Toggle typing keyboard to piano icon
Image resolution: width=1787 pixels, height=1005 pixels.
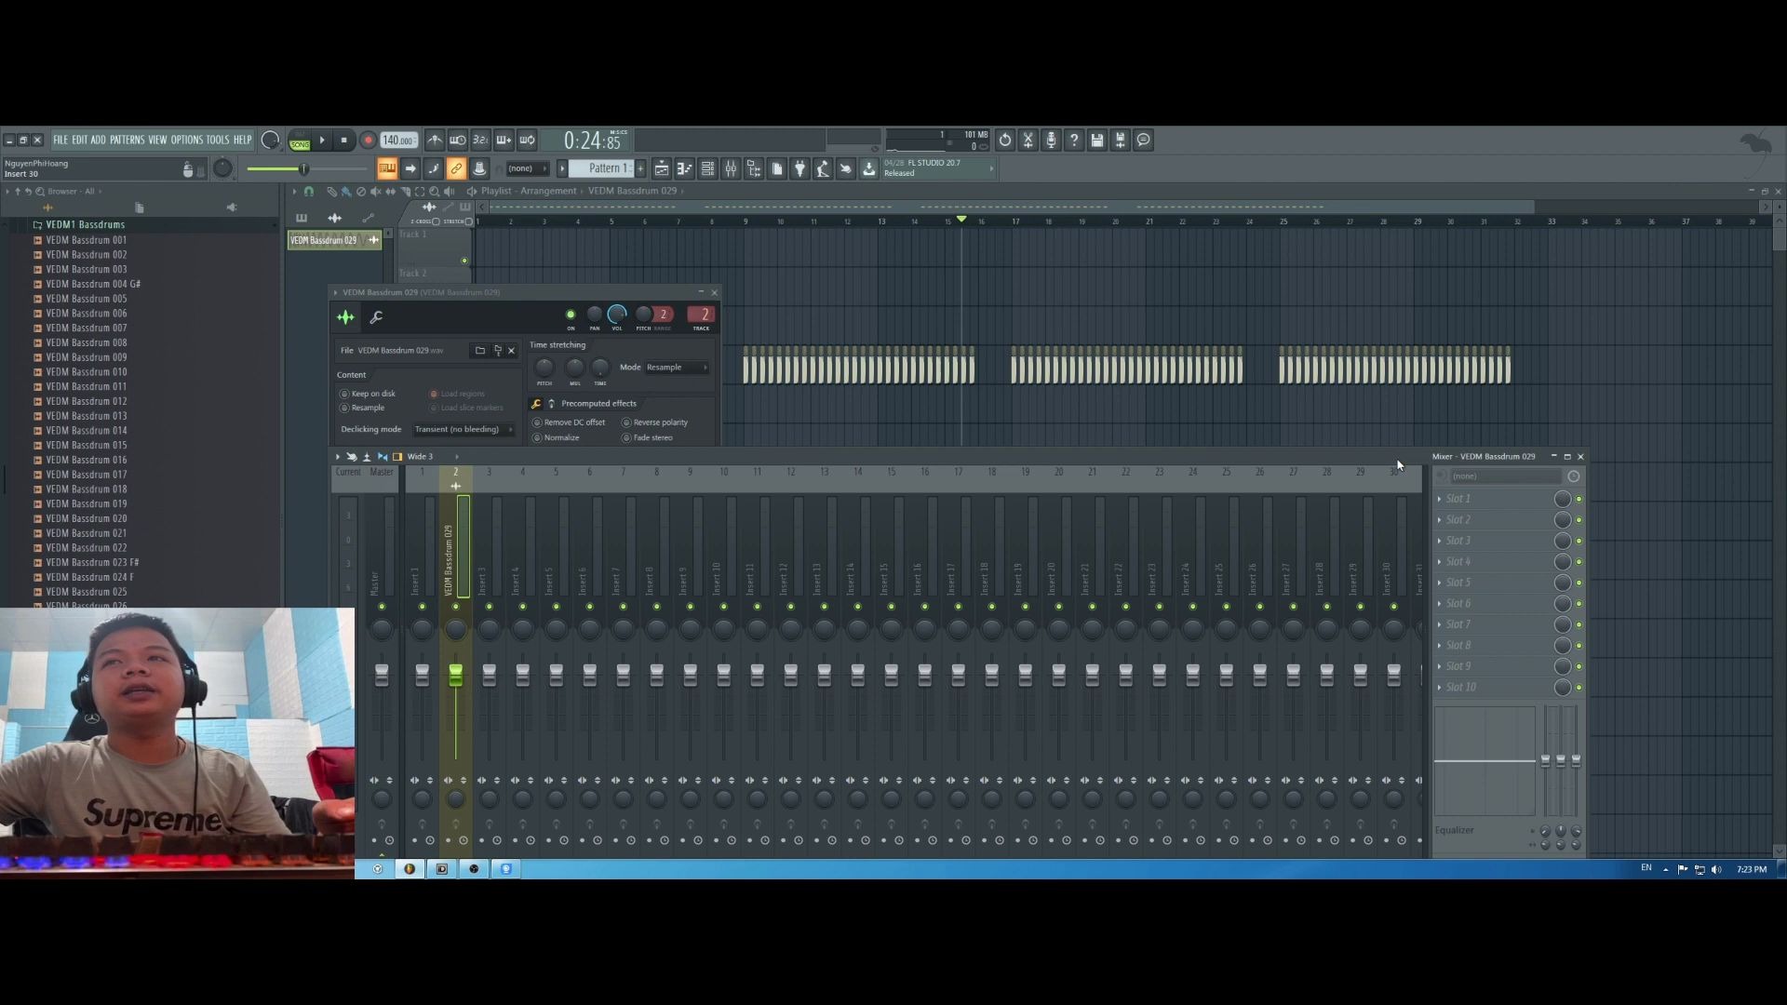click(386, 168)
